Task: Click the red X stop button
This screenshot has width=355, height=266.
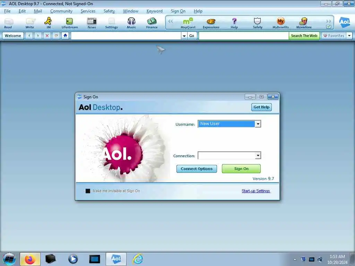Action: coord(47,36)
